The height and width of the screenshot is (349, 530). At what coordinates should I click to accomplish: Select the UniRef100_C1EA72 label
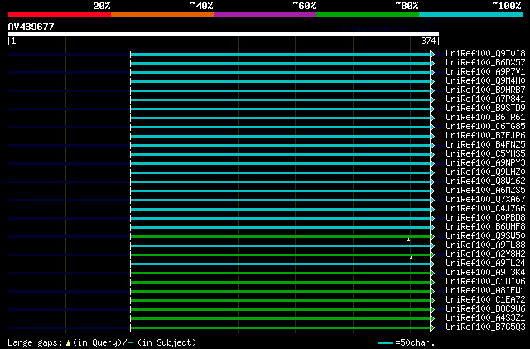(x=485, y=299)
